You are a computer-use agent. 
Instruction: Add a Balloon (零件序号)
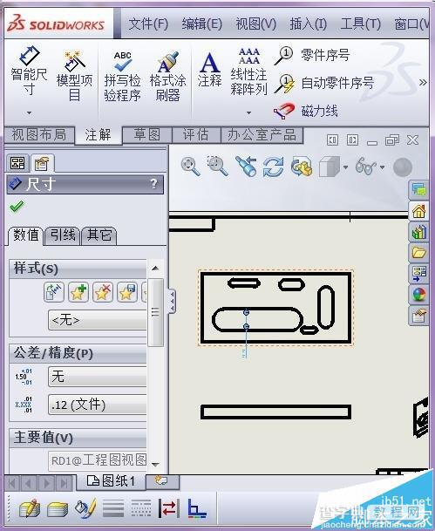[312, 55]
